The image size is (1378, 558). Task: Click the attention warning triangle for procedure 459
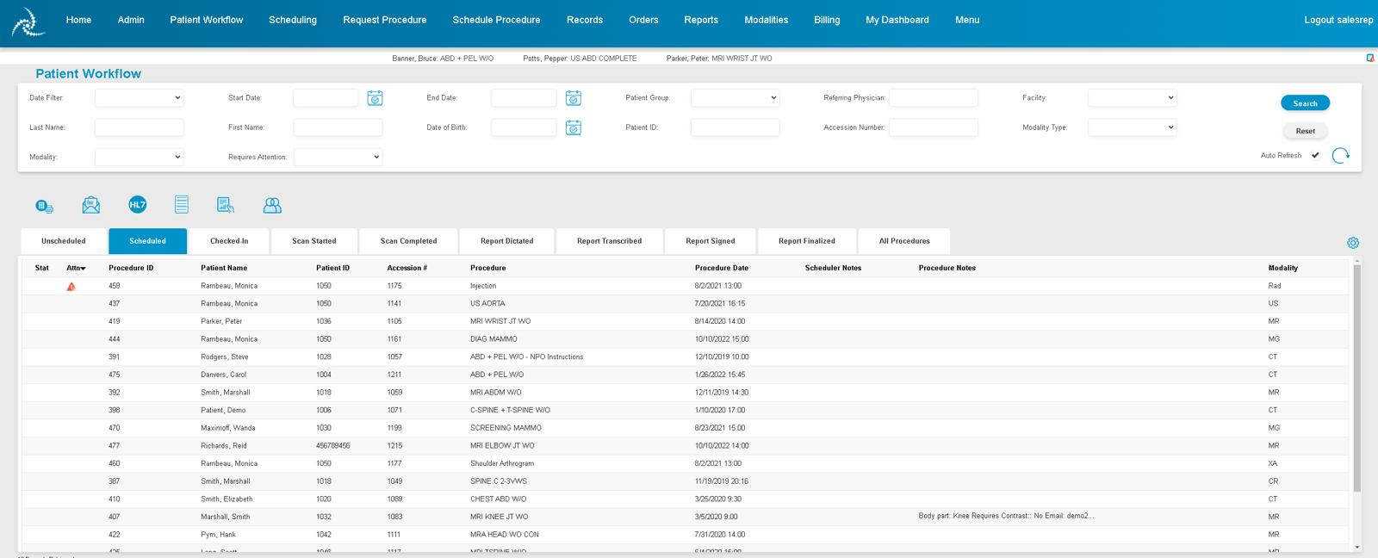(71, 286)
